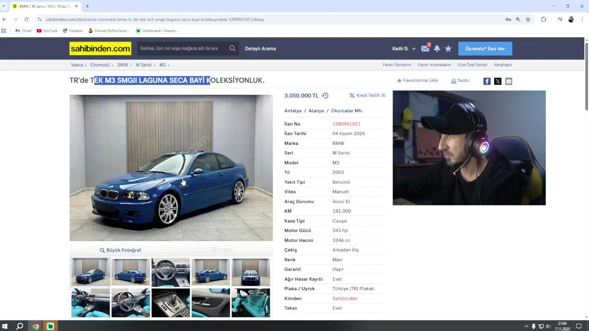Open Donate ByNoGame bookmark

[109, 31]
